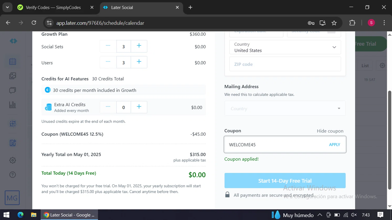The width and height of the screenshot is (392, 220).
Task: Click the Free Trial button behind the dialog
Action: 371,44
